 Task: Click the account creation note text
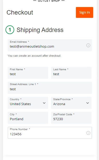click(x=34, y=56)
